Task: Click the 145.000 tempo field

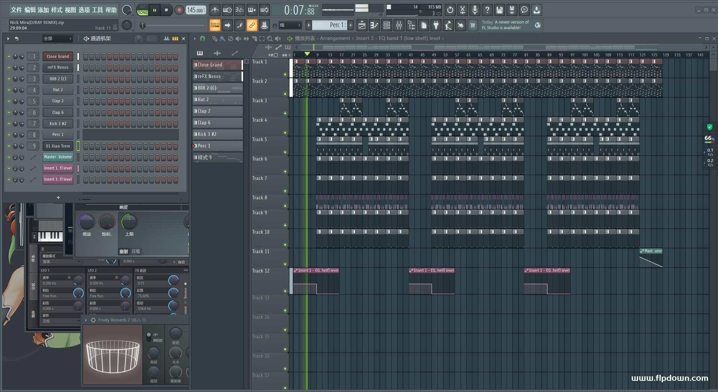Action: (196, 10)
